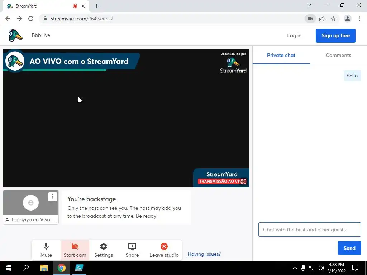View site lock security info

pos(45,19)
